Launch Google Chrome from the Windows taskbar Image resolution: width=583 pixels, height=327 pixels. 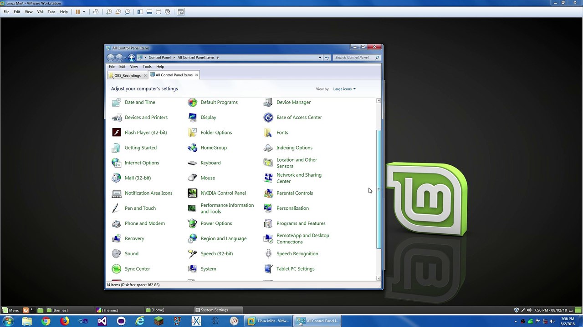point(46,321)
